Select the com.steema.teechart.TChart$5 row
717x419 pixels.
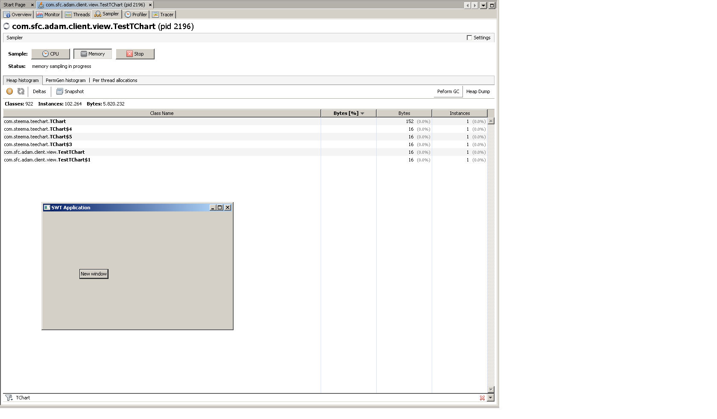(x=245, y=137)
